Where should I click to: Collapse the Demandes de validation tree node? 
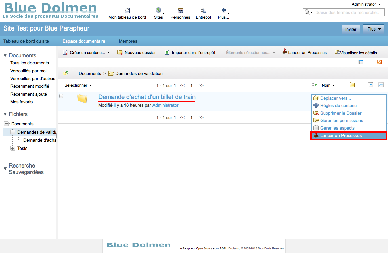click(x=13, y=132)
